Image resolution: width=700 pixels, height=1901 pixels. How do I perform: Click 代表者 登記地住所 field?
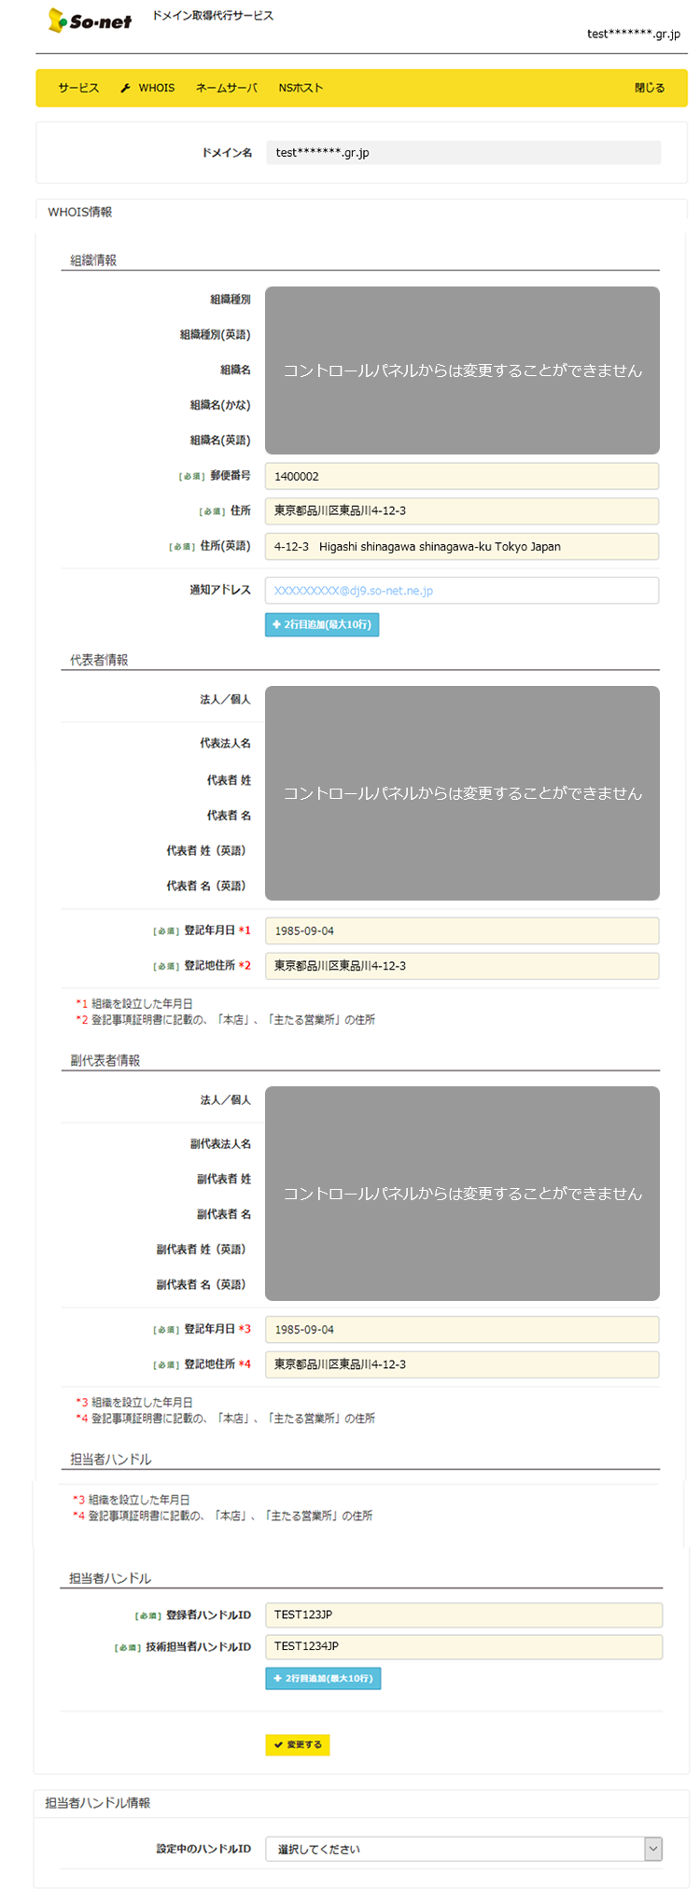[461, 966]
